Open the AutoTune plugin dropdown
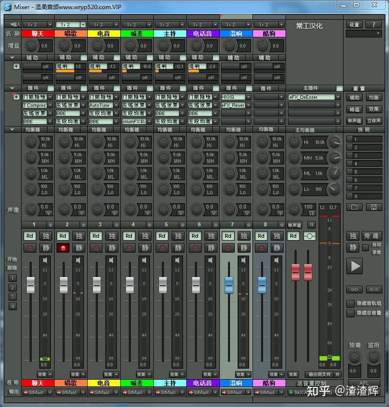 pos(116,105)
